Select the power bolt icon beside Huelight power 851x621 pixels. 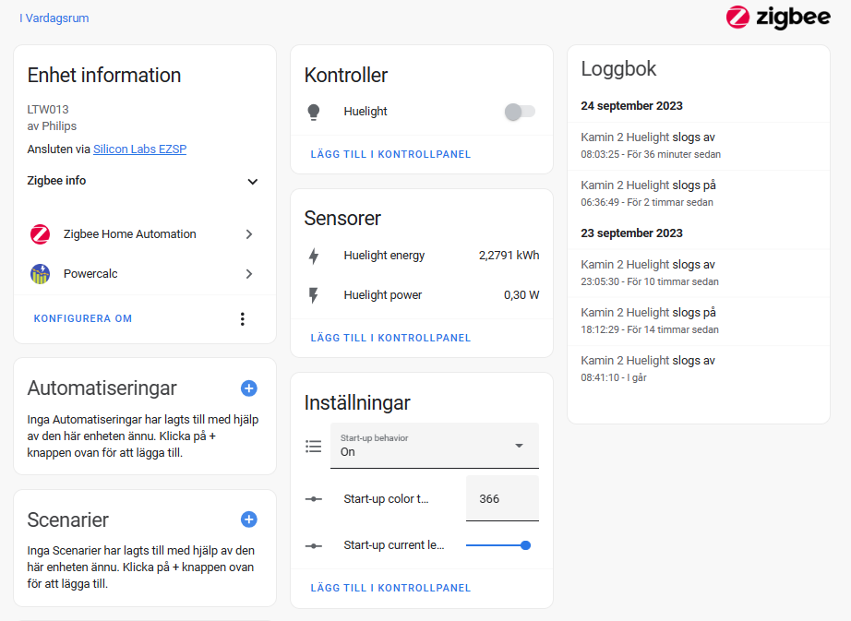point(315,295)
